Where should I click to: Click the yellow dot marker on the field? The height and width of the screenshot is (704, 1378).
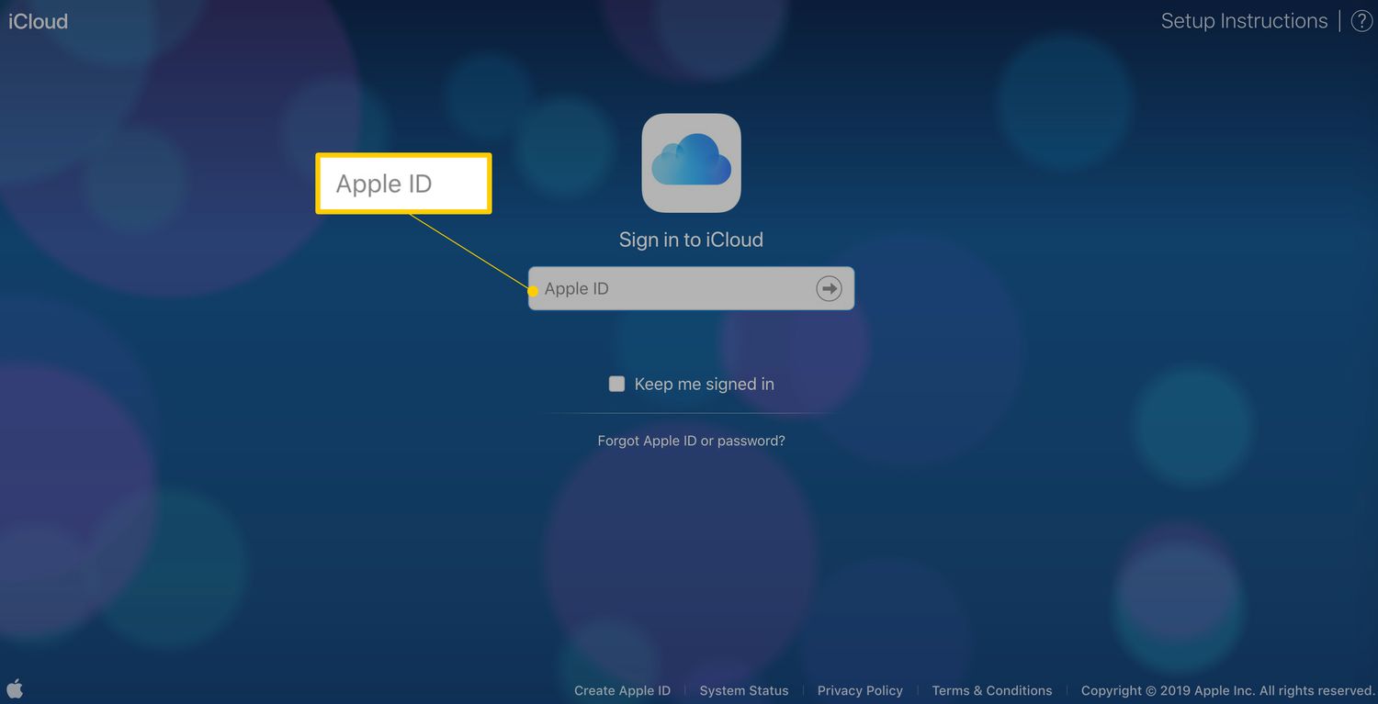click(x=534, y=291)
